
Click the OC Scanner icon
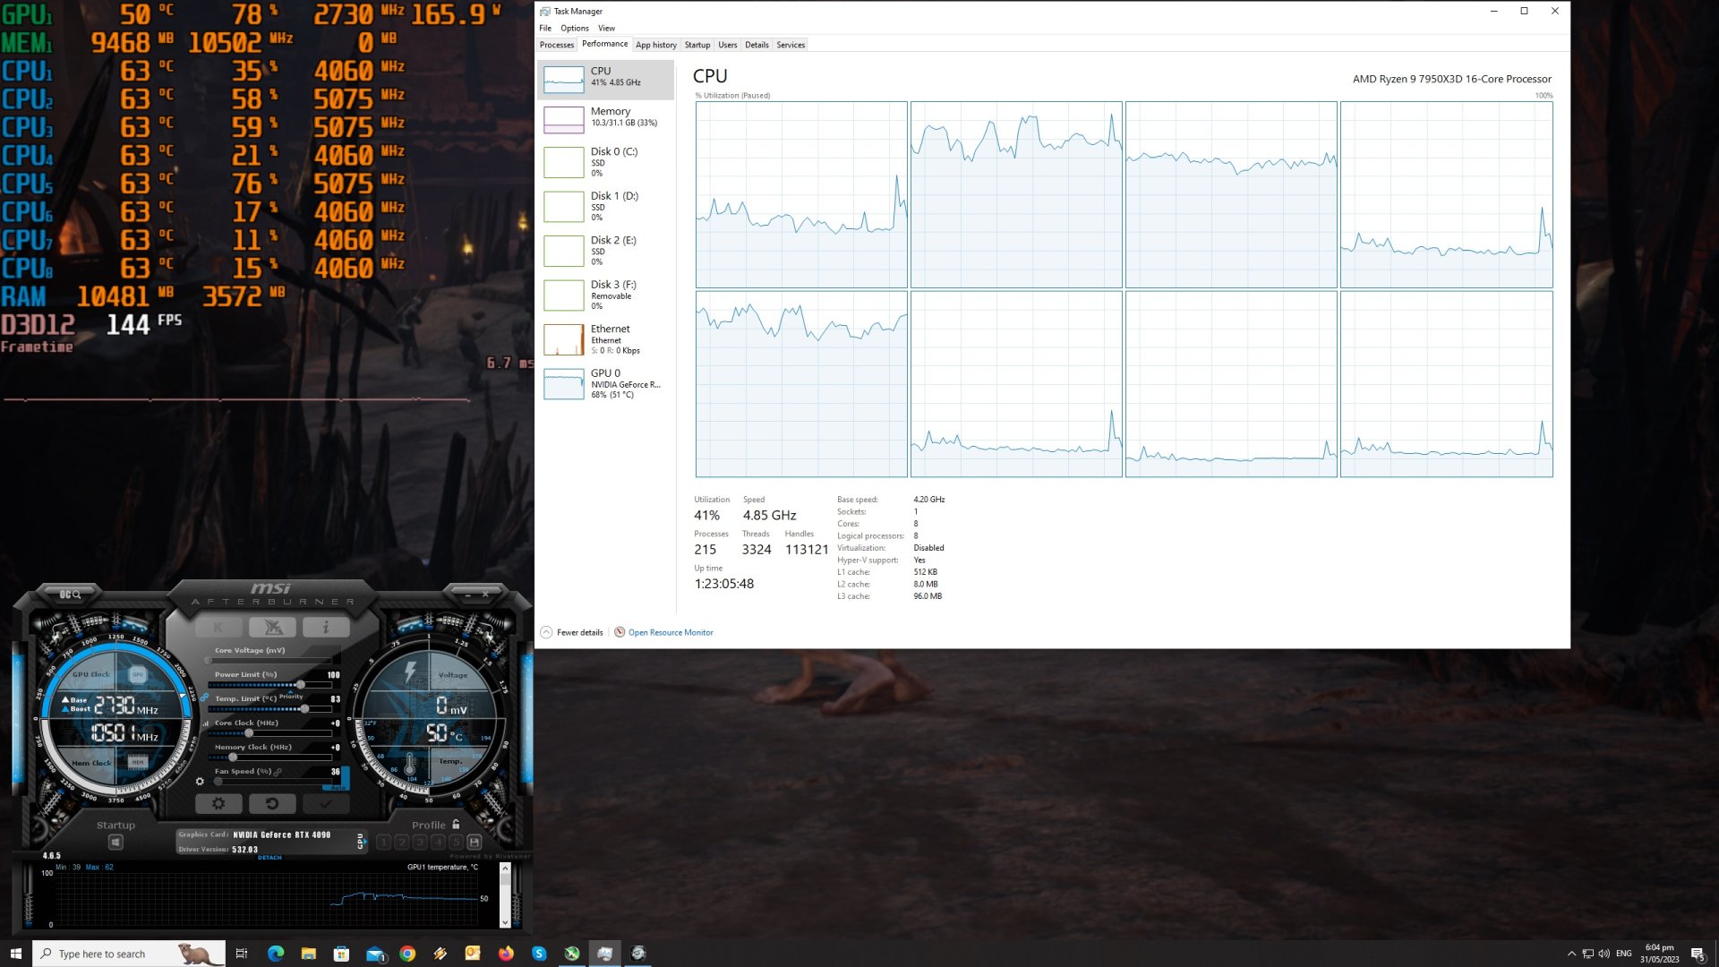click(71, 595)
